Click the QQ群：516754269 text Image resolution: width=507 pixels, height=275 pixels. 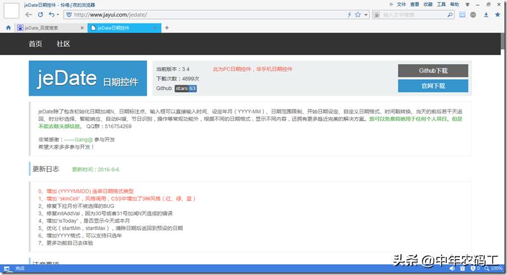(x=109, y=127)
